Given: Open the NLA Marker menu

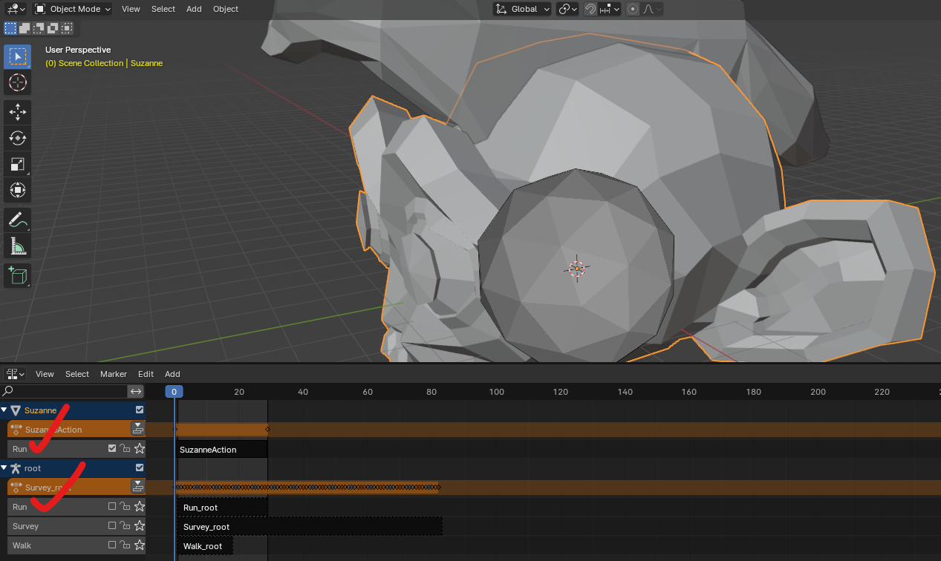Looking at the screenshot, I should coord(114,374).
